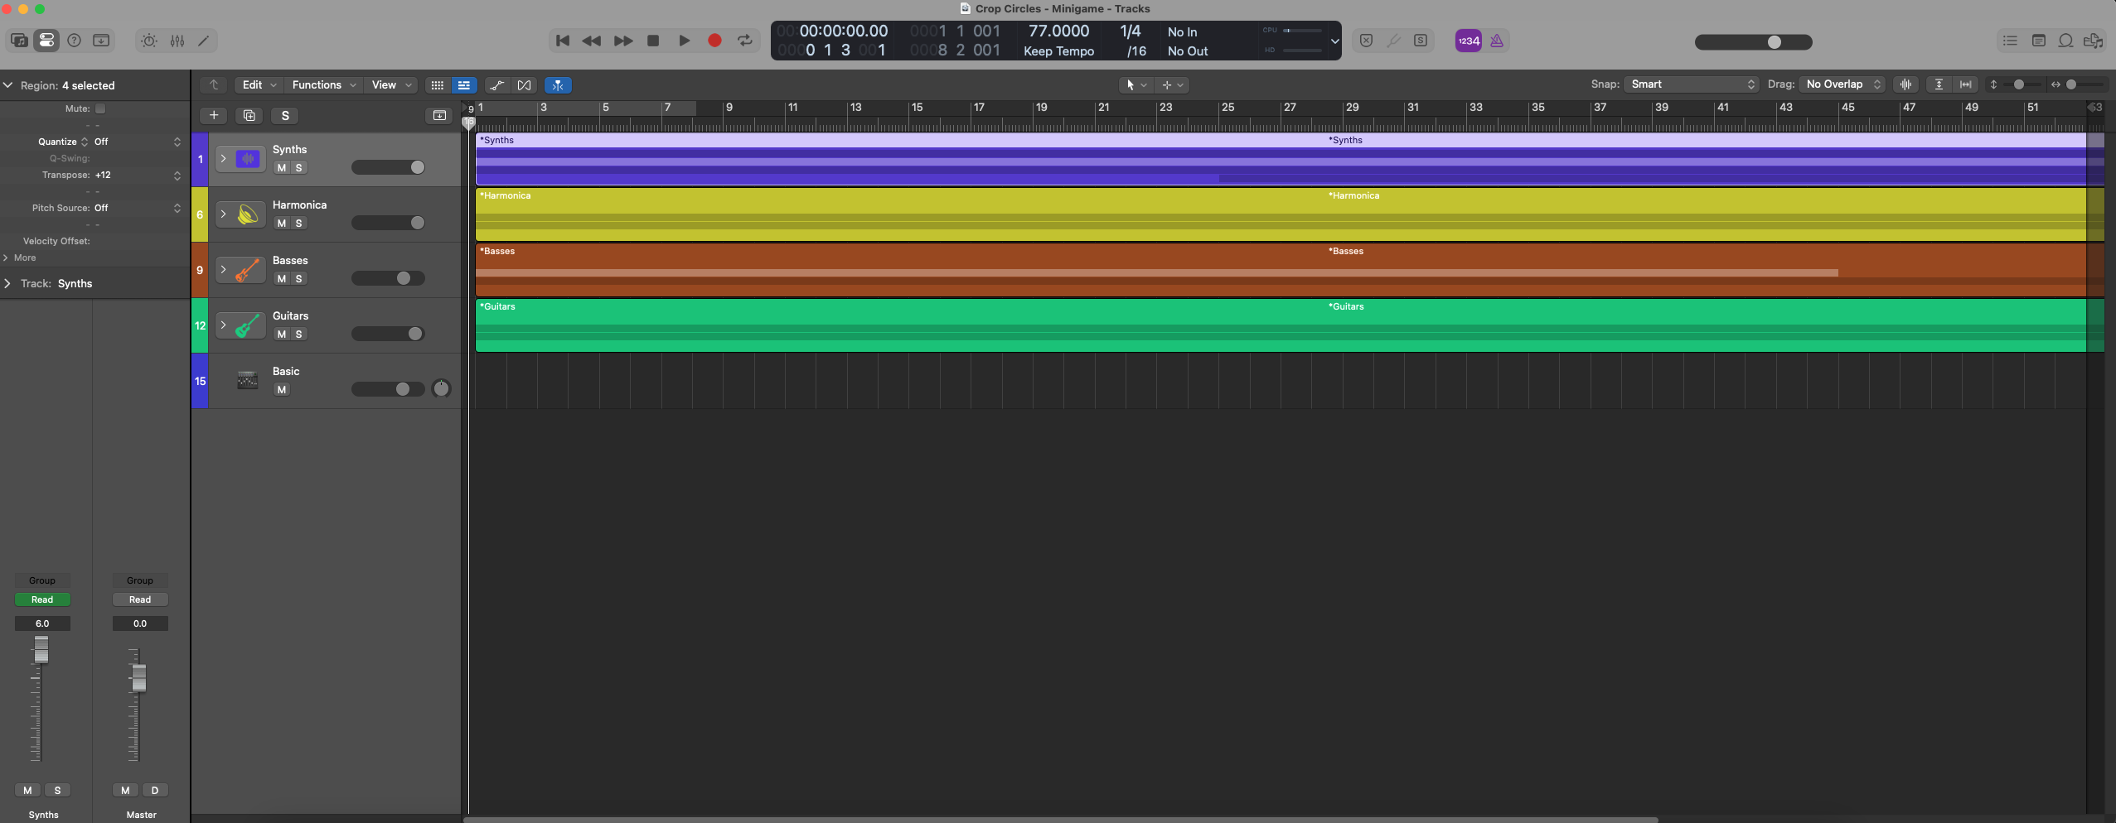The width and height of the screenshot is (2116, 823).
Task: Click the red Record button
Action: tap(714, 41)
